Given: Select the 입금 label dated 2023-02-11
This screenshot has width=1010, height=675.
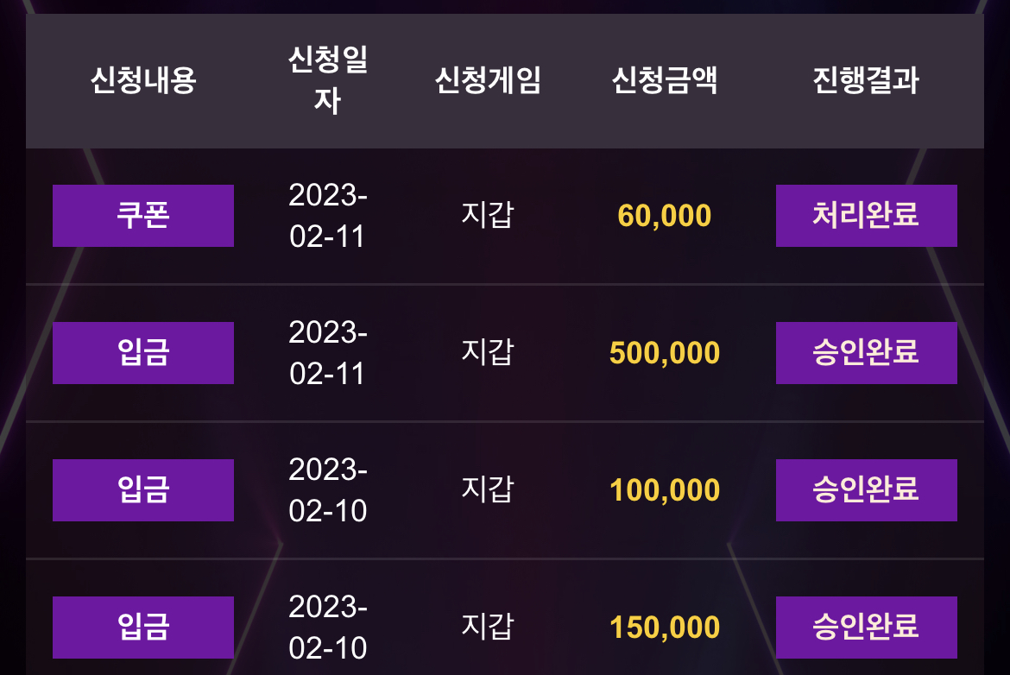Looking at the screenshot, I should click(143, 353).
